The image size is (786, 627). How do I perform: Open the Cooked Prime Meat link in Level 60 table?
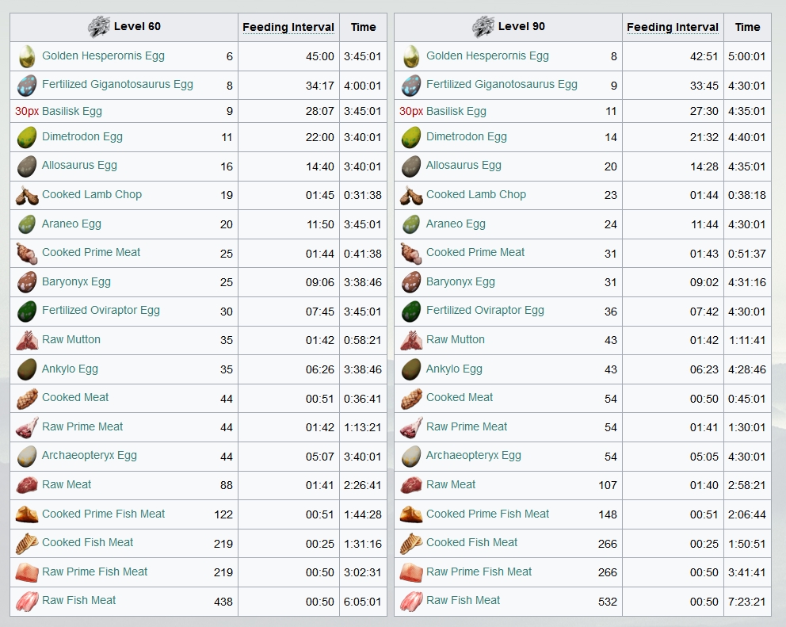[91, 252]
